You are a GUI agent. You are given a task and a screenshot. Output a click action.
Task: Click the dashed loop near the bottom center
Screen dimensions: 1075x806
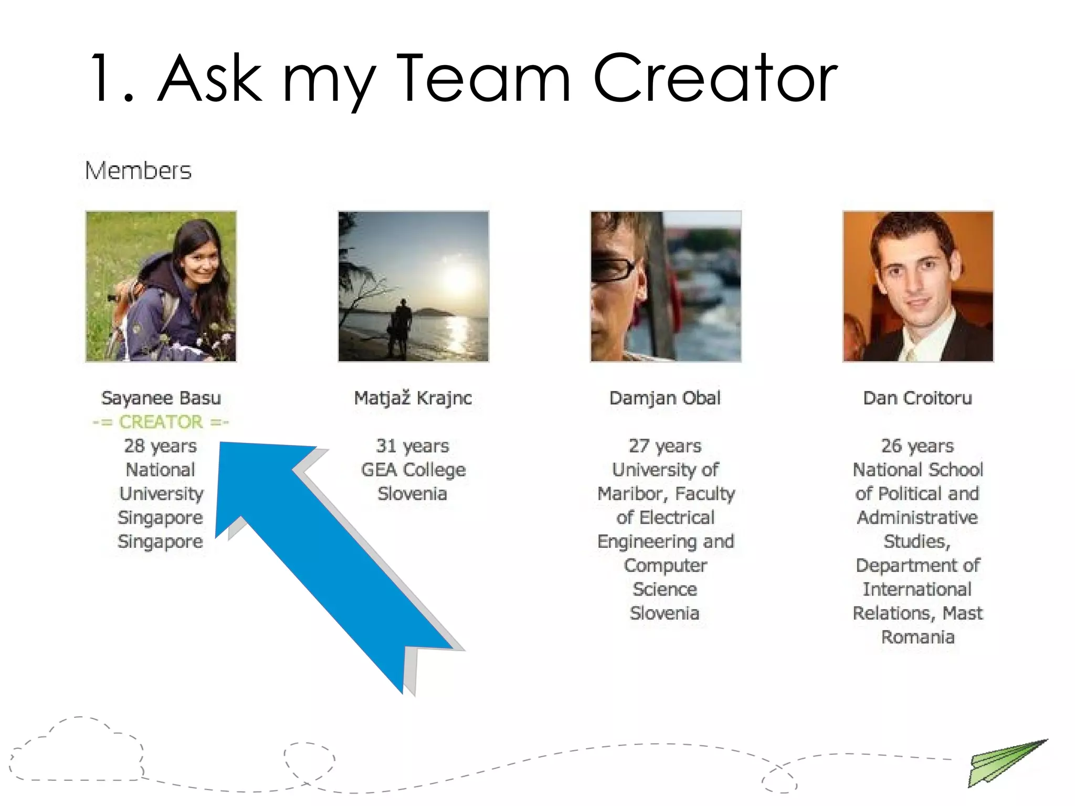(x=309, y=763)
